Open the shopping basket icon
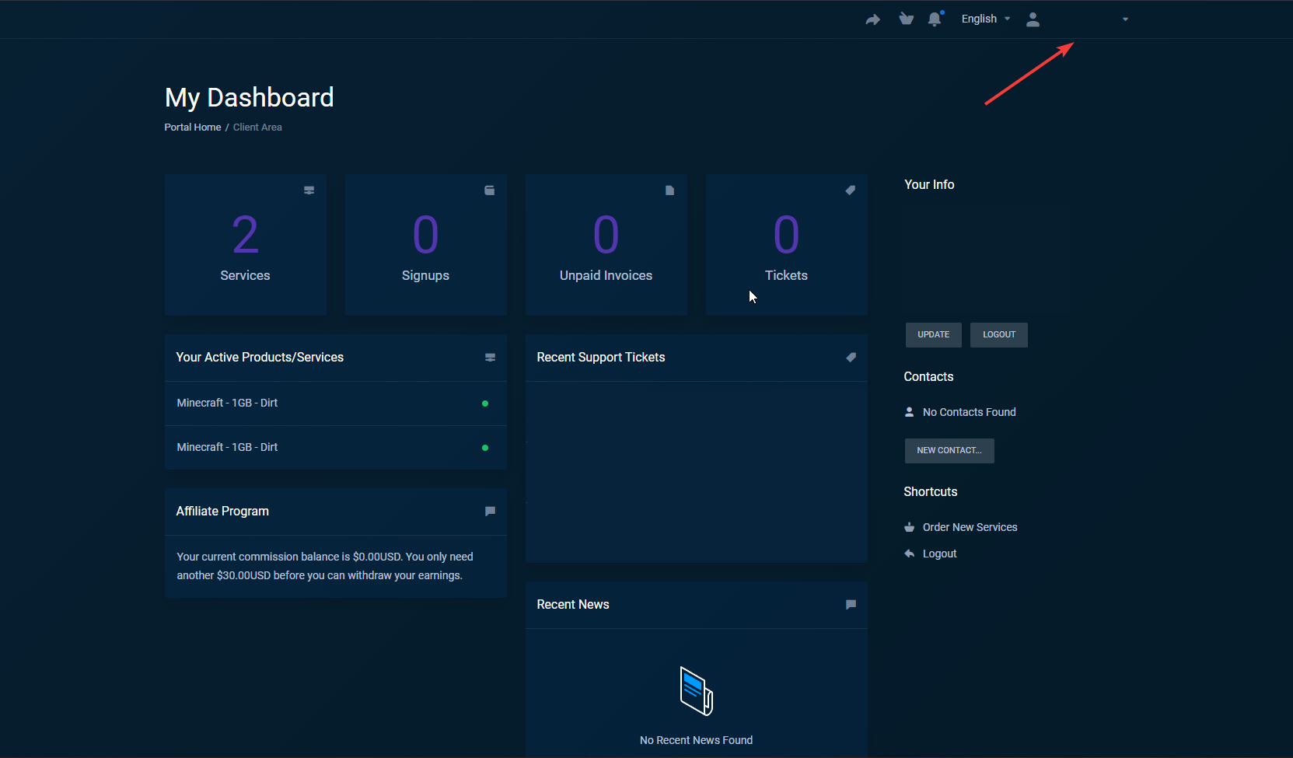This screenshot has height=758, width=1293. coord(906,19)
